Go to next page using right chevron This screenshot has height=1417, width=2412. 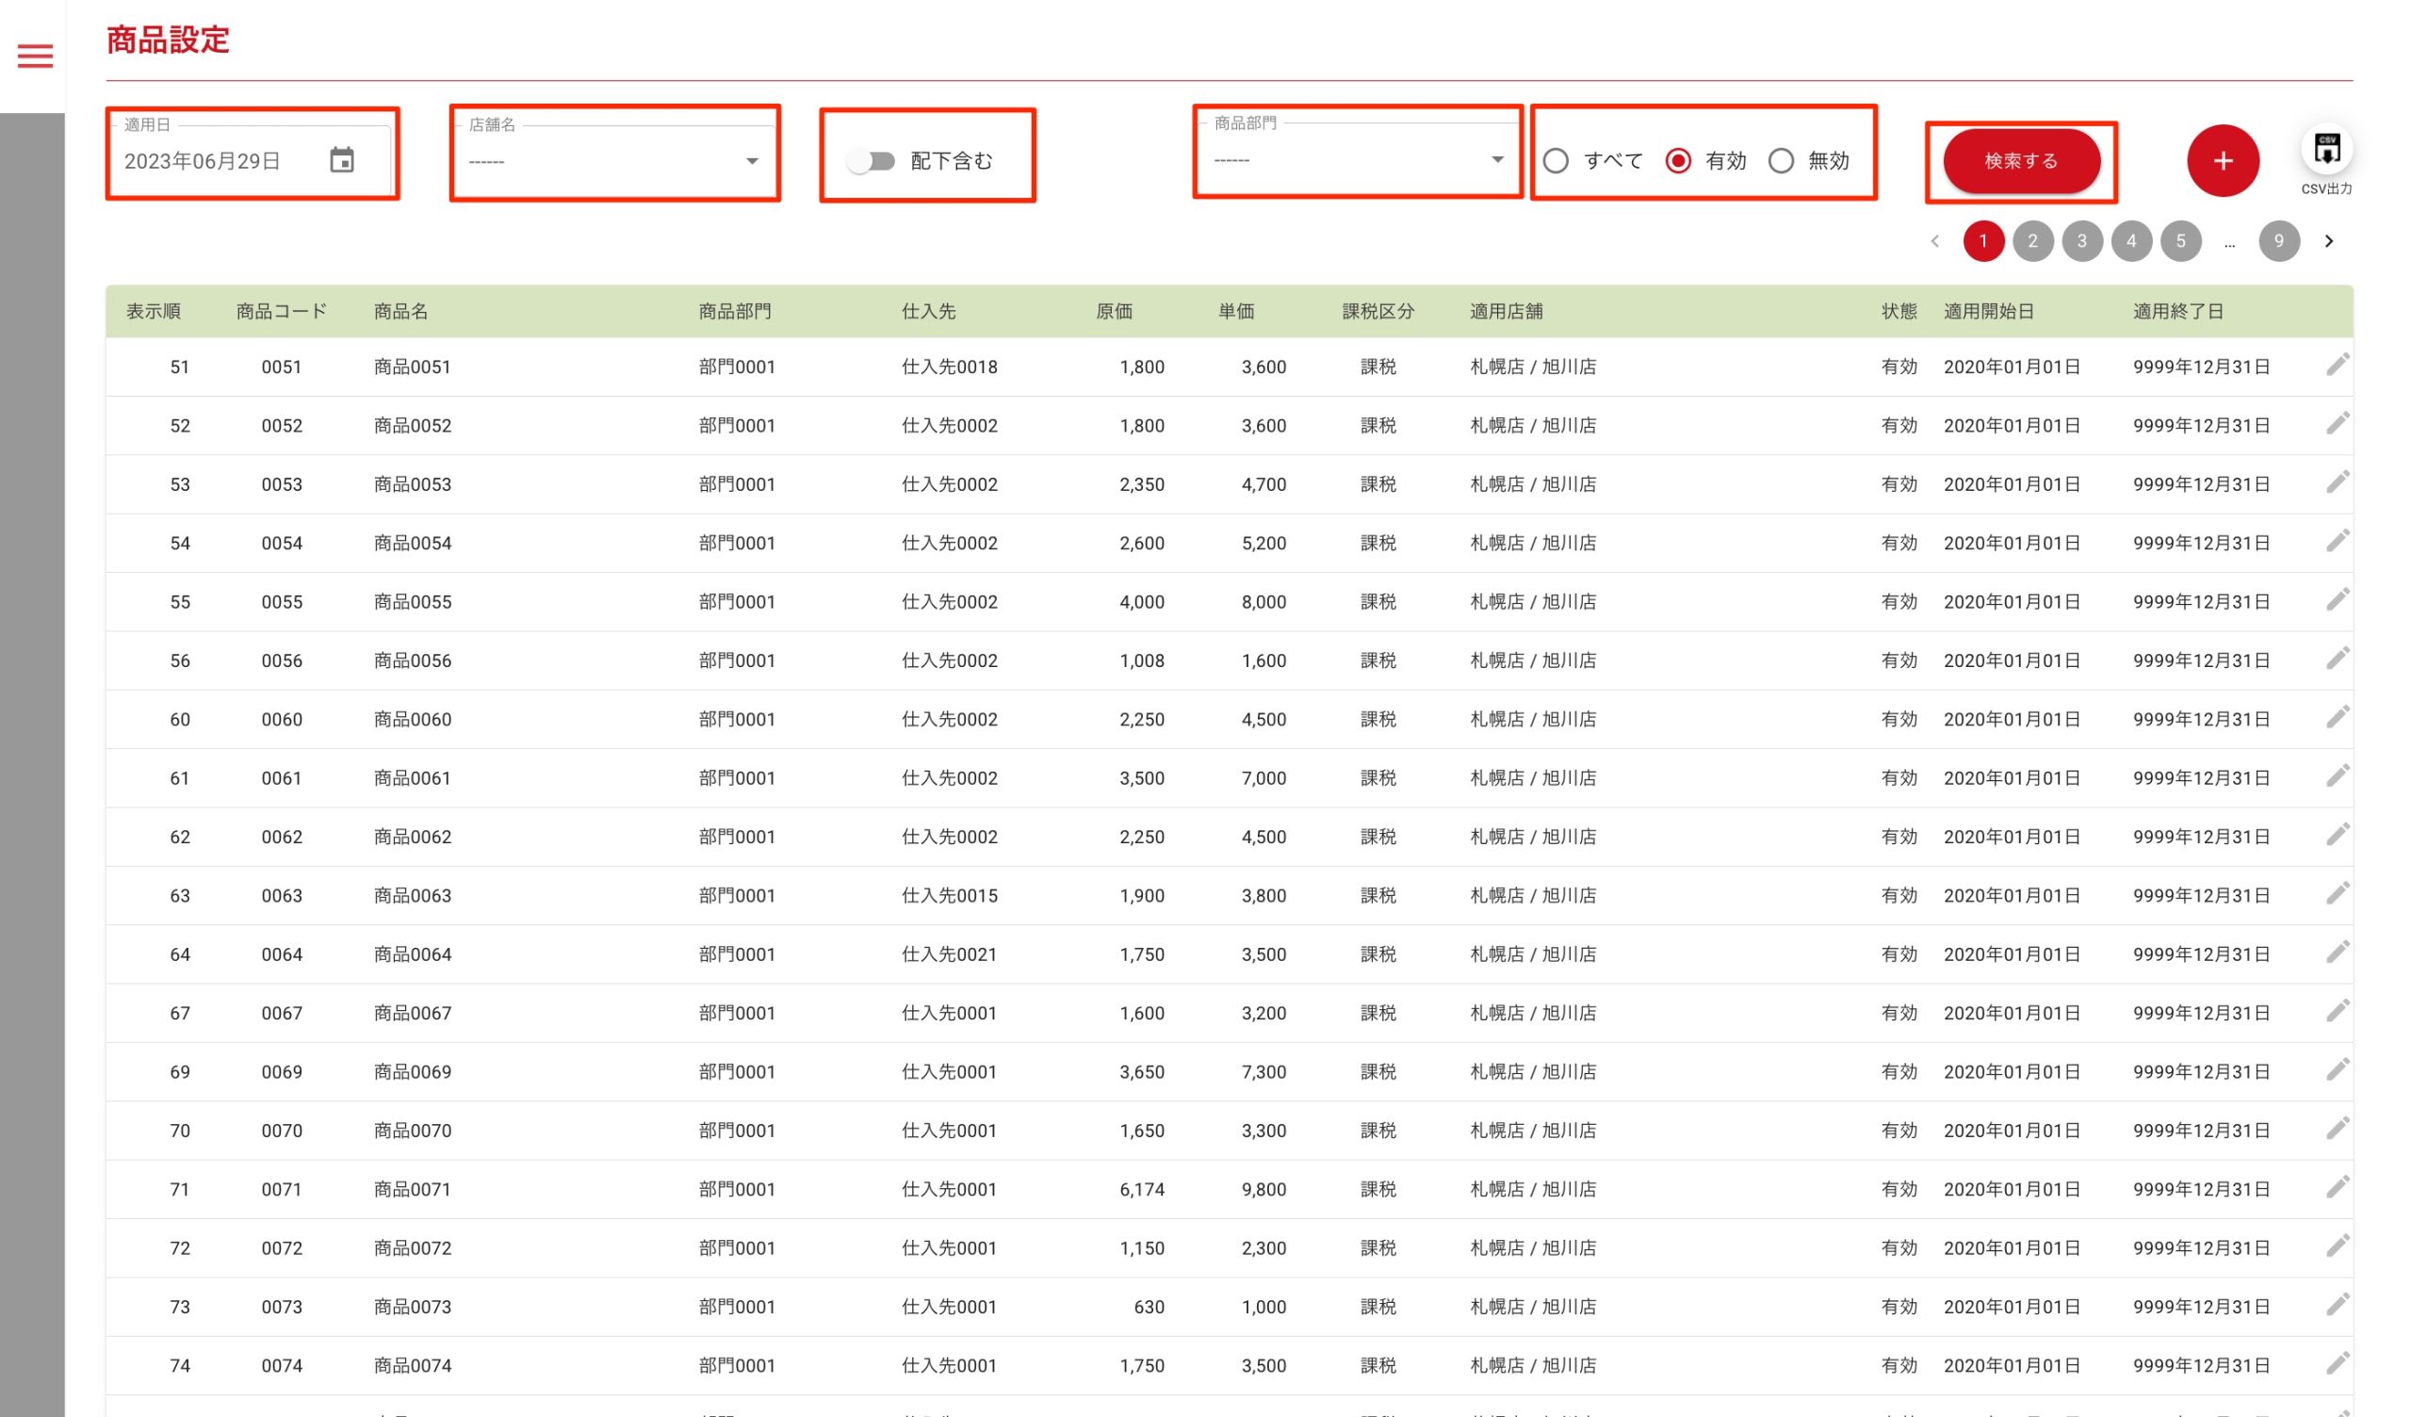2328,241
